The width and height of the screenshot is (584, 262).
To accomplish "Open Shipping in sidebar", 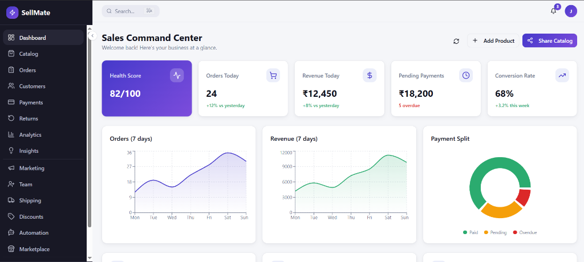I will click(43, 200).
